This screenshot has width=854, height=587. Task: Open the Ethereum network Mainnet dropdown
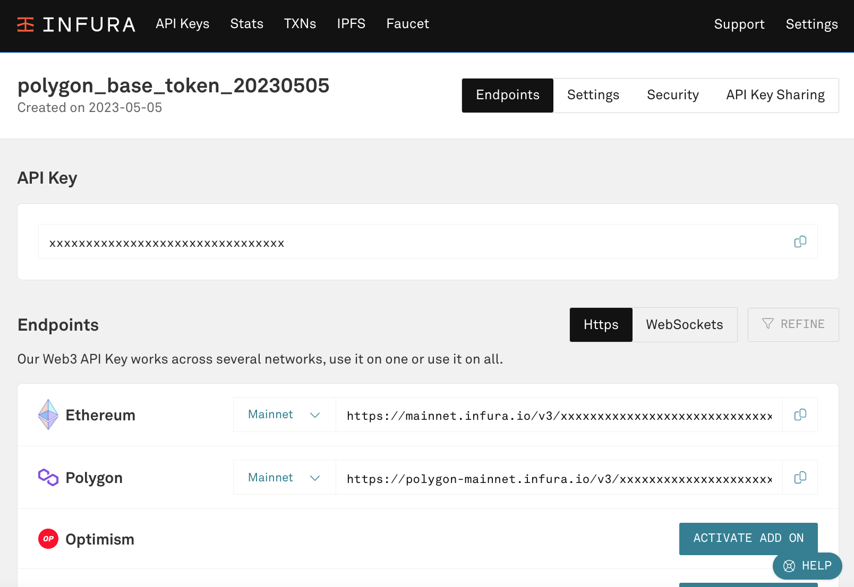pos(284,415)
